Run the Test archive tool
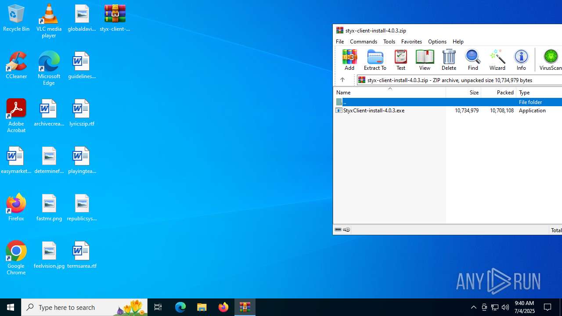 [401, 60]
